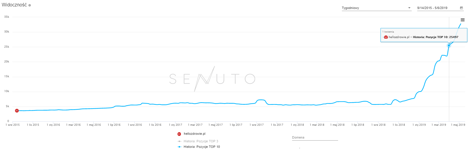The height and width of the screenshot is (149, 469).
Task: Click the line's top-right end point
Action: pos(461,24)
